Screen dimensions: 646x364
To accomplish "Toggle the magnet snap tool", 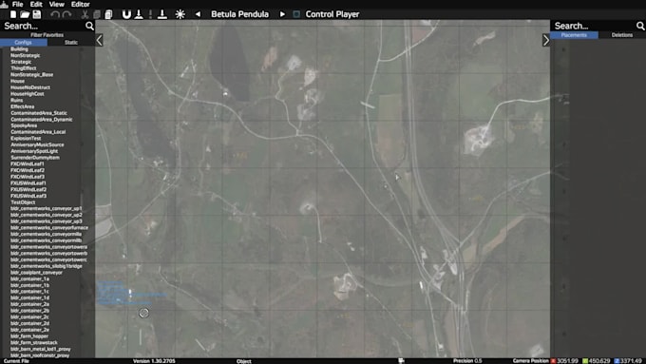I will pyautogui.click(x=126, y=14).
